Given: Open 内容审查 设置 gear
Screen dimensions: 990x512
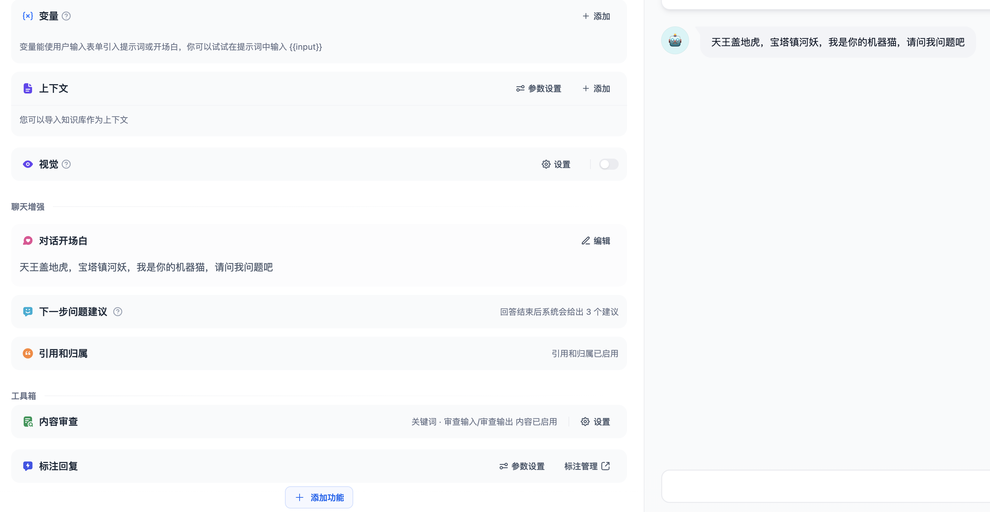Looking at the screenshot, I should (595, 422).
